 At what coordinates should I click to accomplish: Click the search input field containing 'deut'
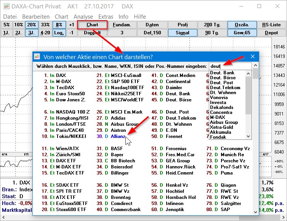(230, 66)
